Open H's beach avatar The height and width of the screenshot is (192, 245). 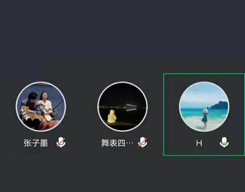[204, 107]
